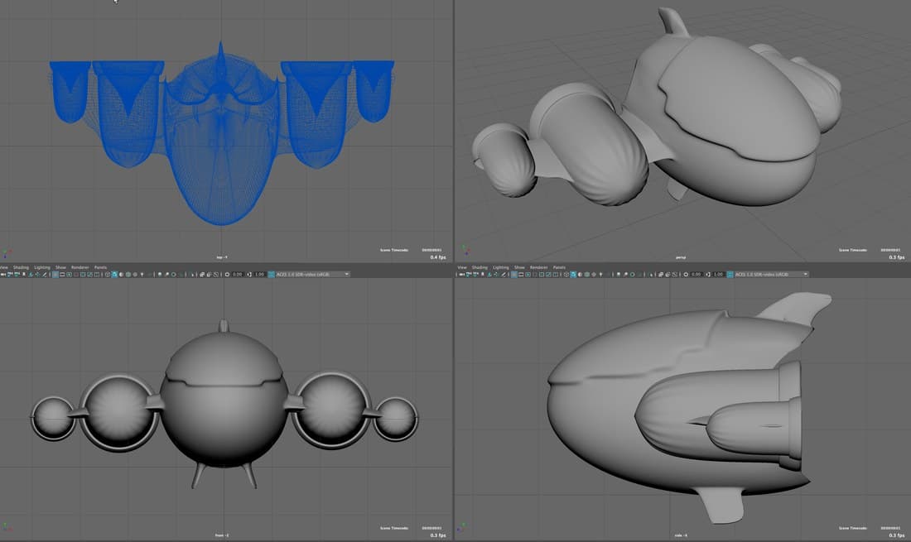Toggle Film Gate in front panel toolbar
The width and height of the screenshot is (911, 542).
click(x=62, y=275)
